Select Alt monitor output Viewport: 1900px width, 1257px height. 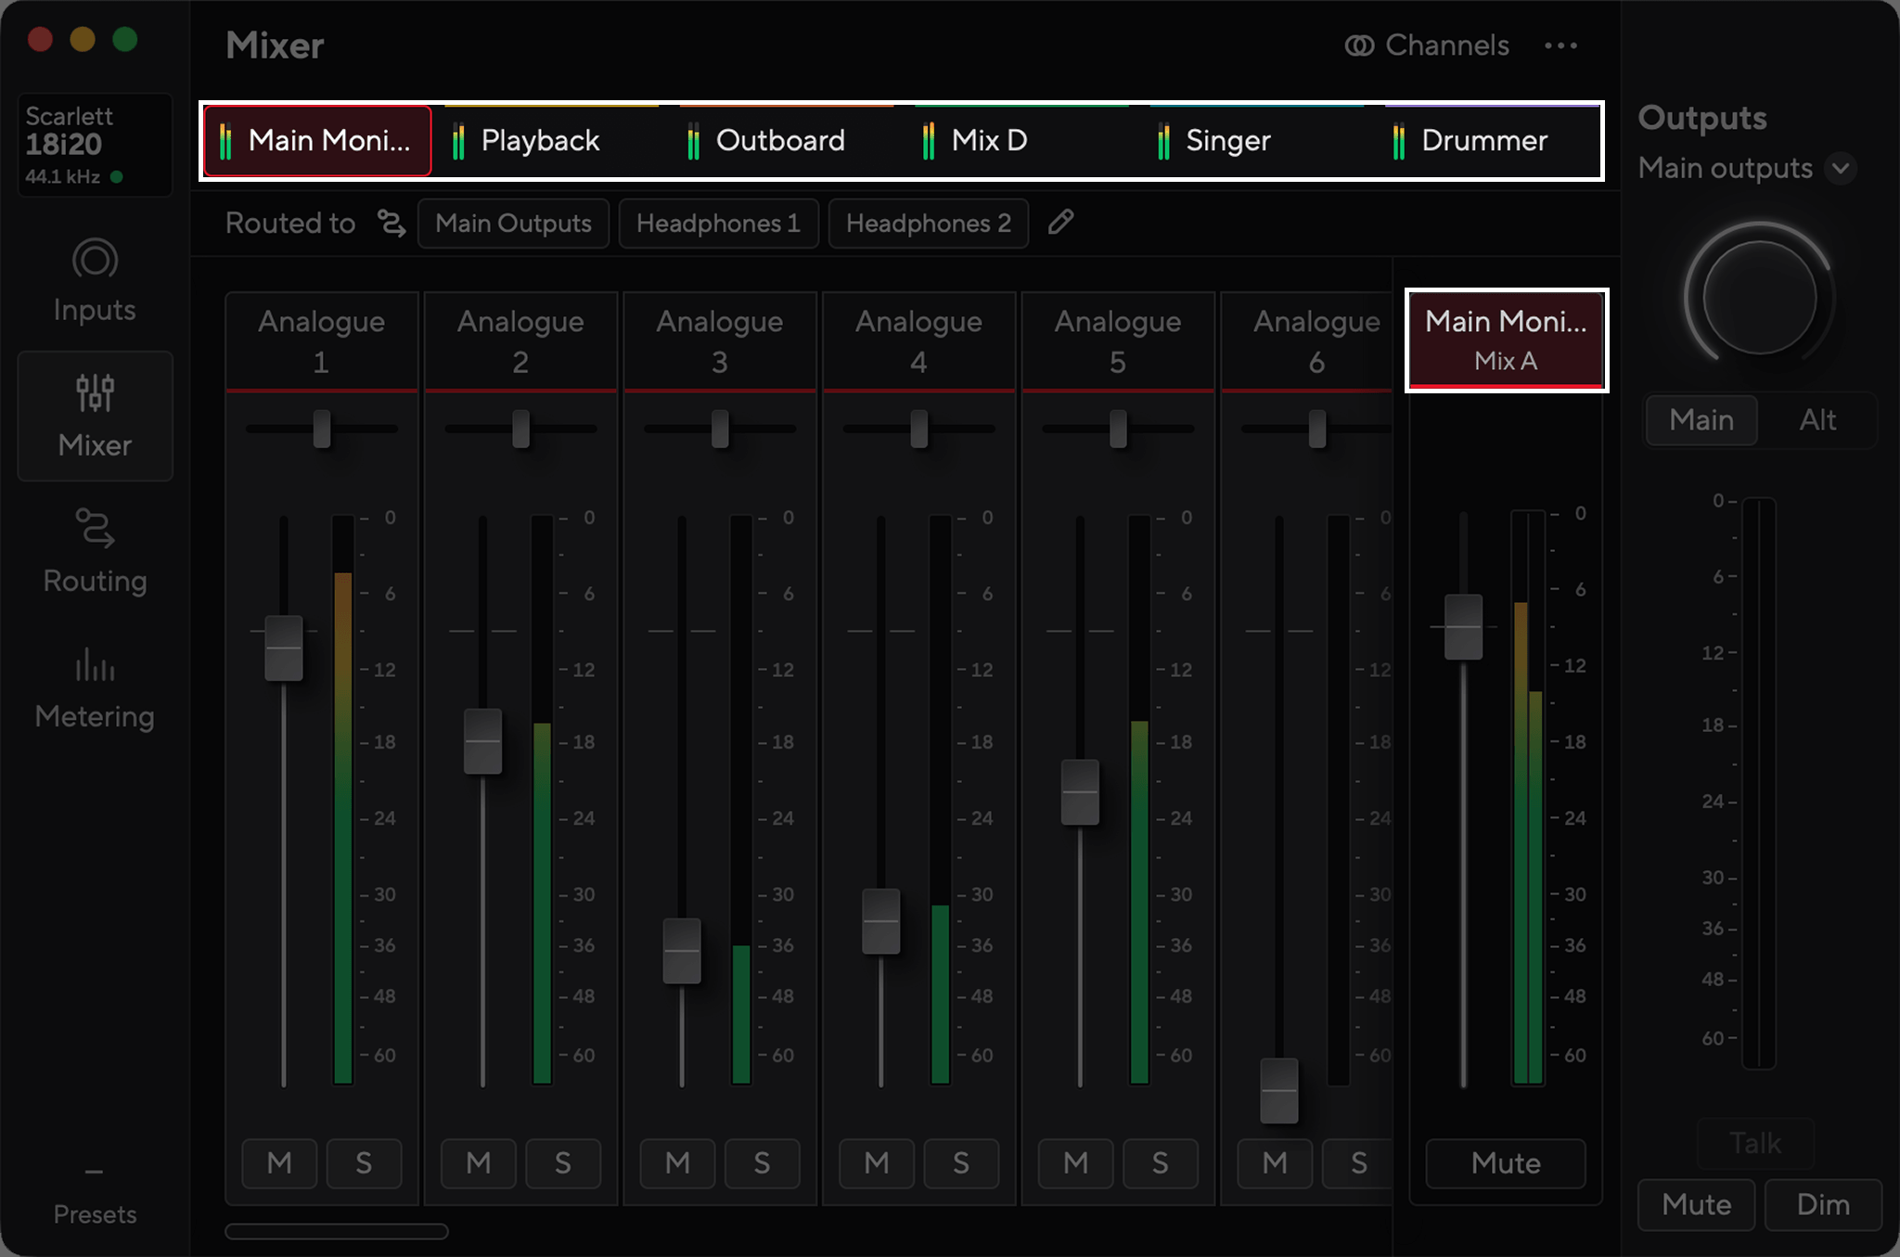coord(1817,420)
